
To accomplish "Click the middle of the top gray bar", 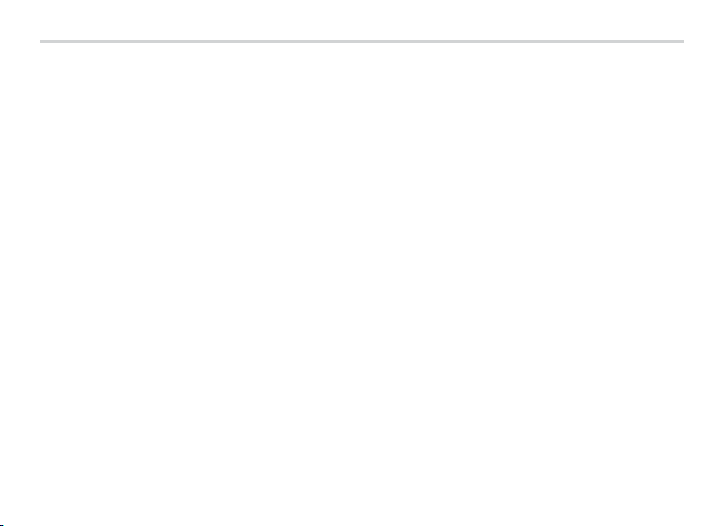I will pyautogui.click(x=362, y=41).
